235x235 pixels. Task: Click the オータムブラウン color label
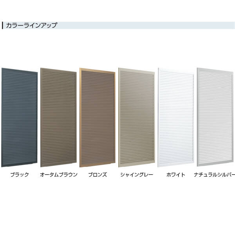(59, 175)
